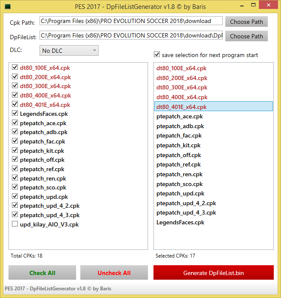The height and width of the screenshot is (298, 281).
Task: Click the Total CPKs: 18 label
Action: point(26,256)
